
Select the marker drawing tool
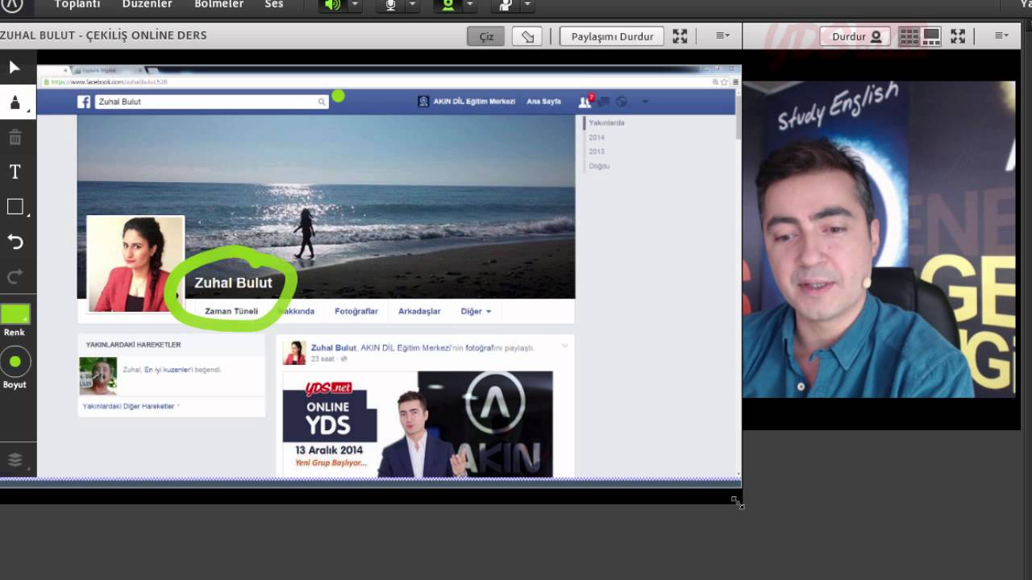click(x=15, y=102)
